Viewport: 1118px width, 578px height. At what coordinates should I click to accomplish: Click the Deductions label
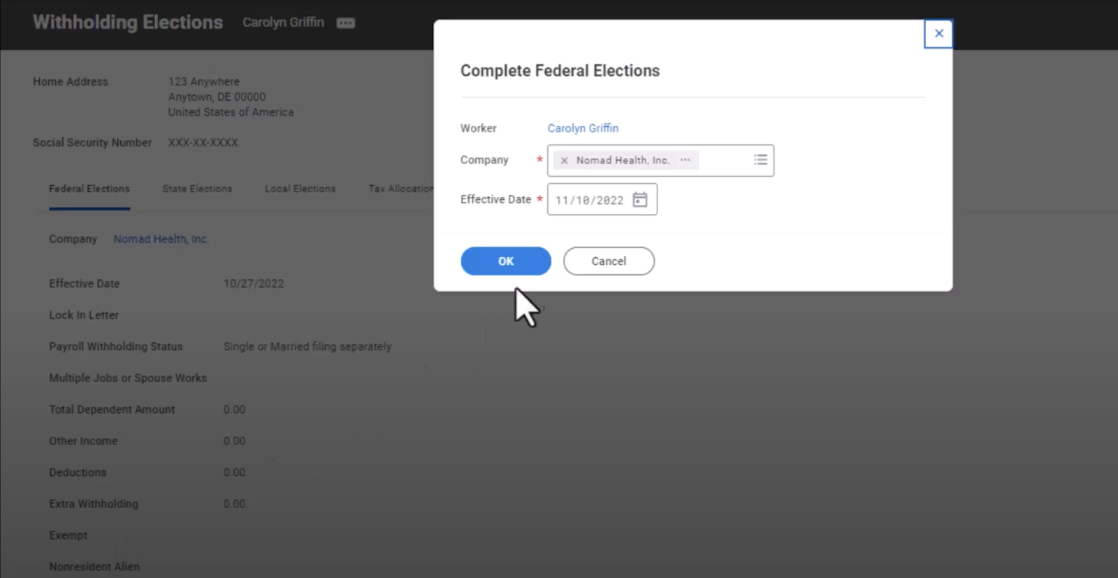click(78, 472)
